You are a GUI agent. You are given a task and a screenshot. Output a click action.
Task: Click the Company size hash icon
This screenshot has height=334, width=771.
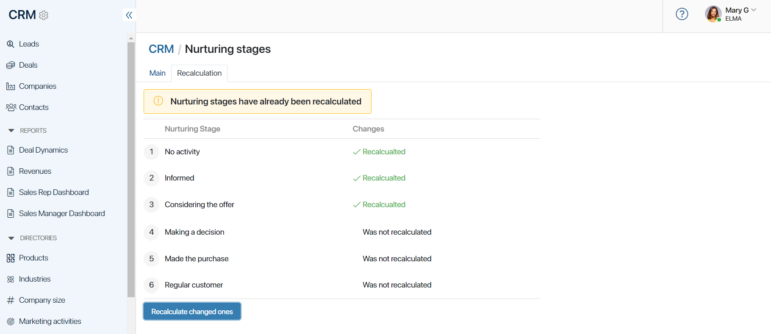[x=11, y=300]
